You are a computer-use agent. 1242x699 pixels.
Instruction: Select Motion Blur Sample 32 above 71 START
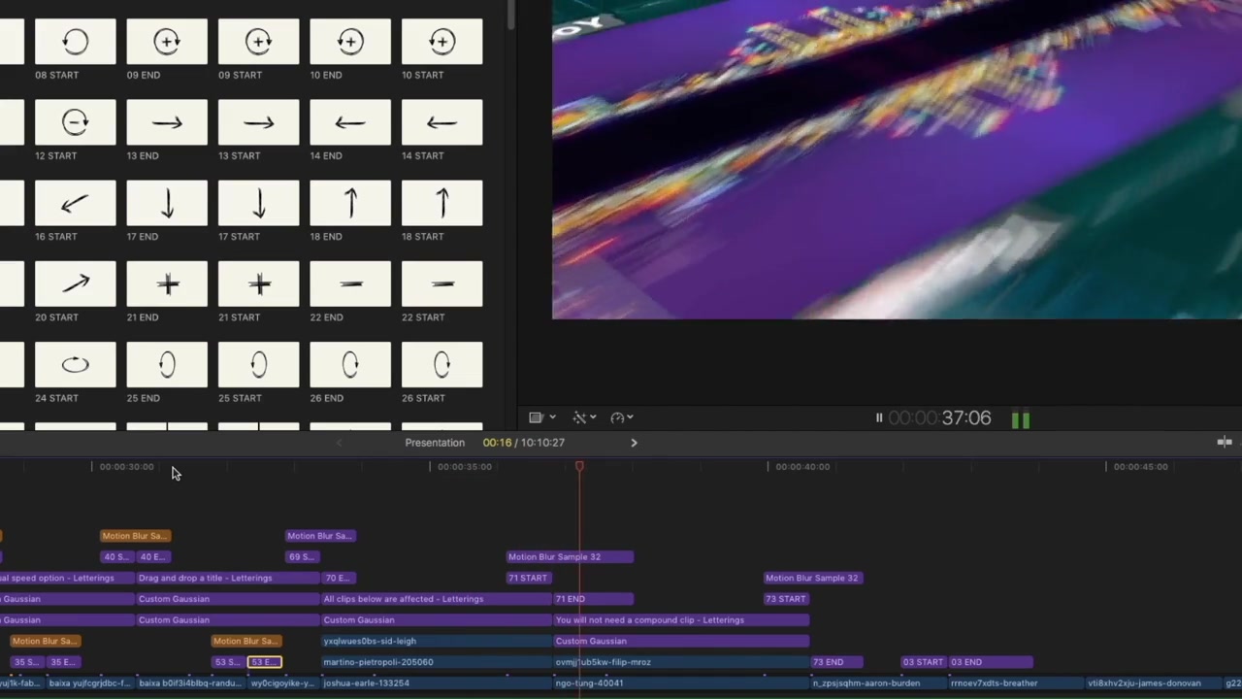571,557
